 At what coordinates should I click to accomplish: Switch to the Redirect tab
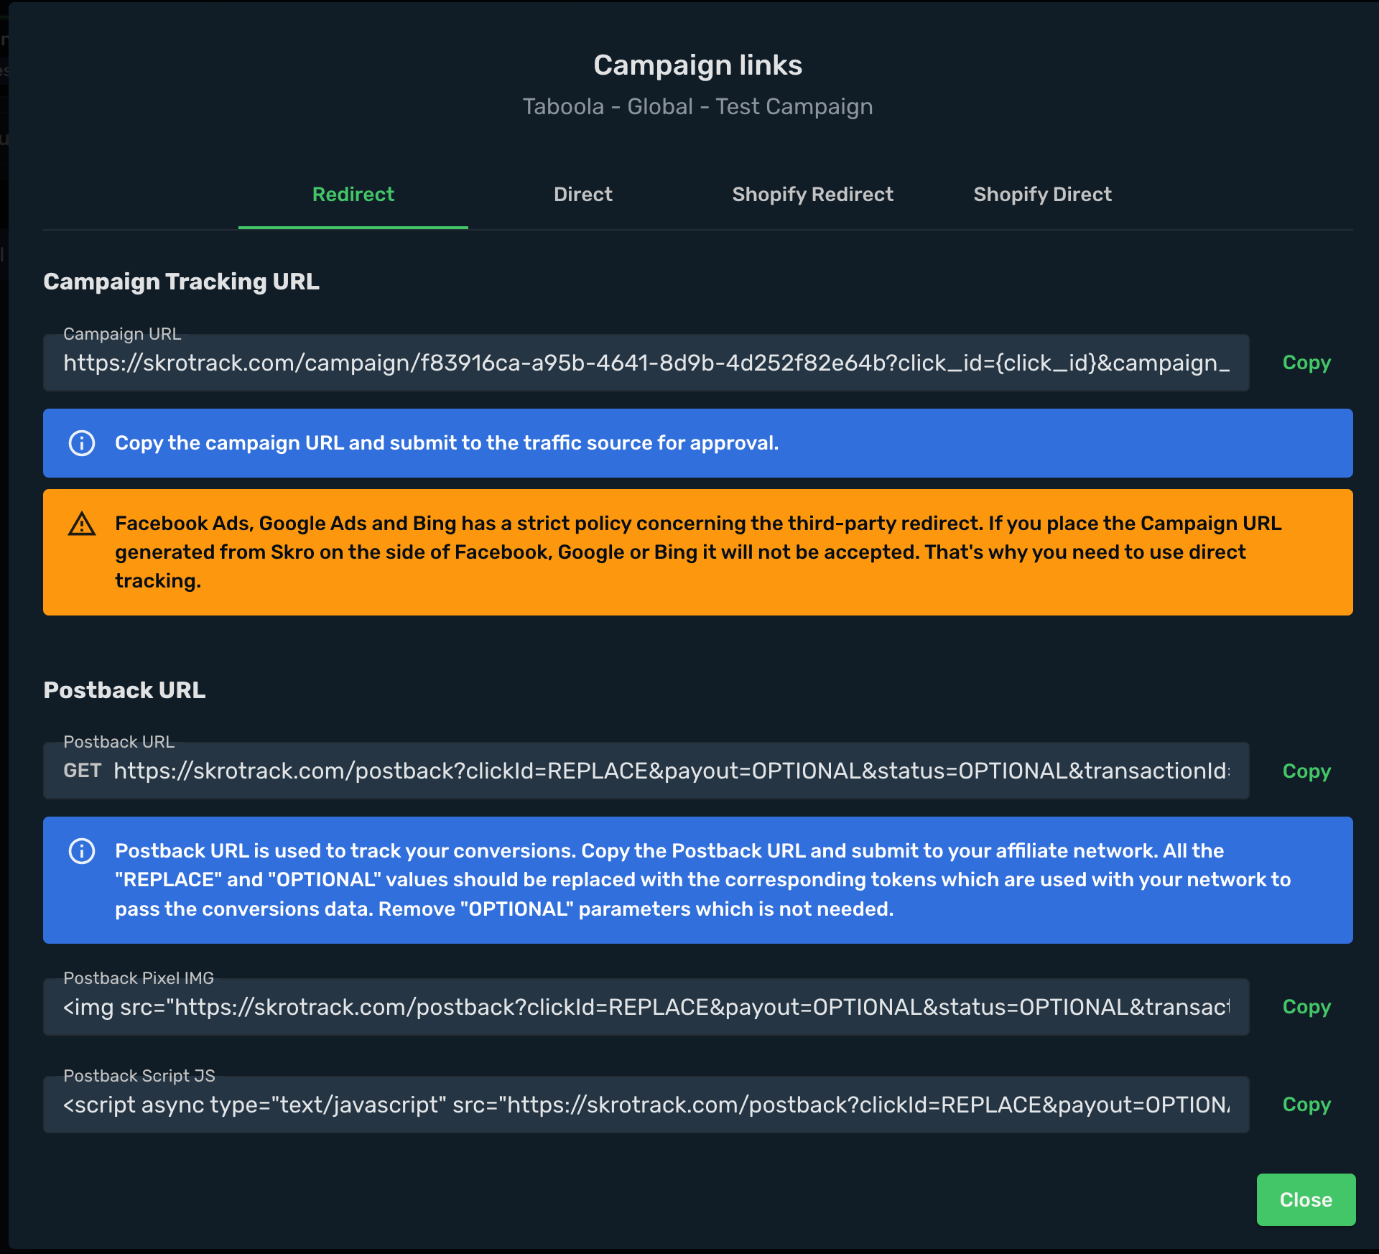click(353, 194)
